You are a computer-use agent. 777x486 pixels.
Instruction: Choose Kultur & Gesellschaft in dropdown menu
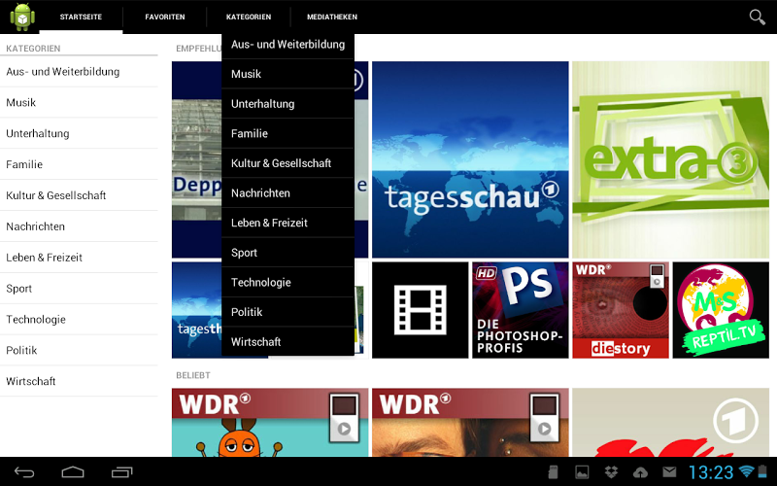287,163
